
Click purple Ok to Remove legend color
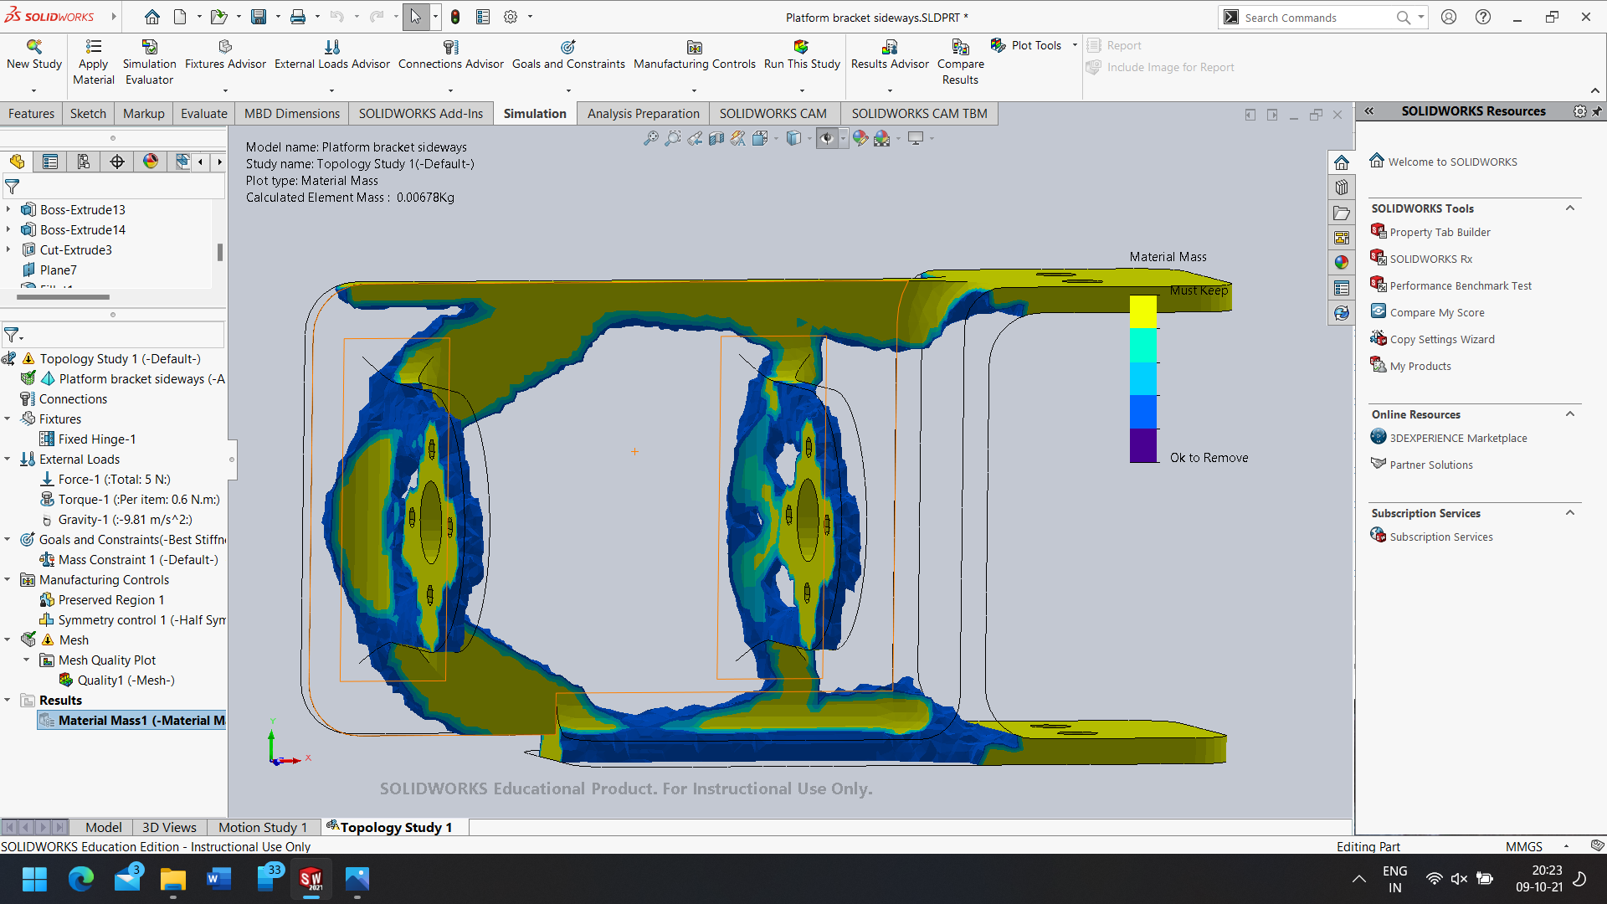pos(1142,445)
